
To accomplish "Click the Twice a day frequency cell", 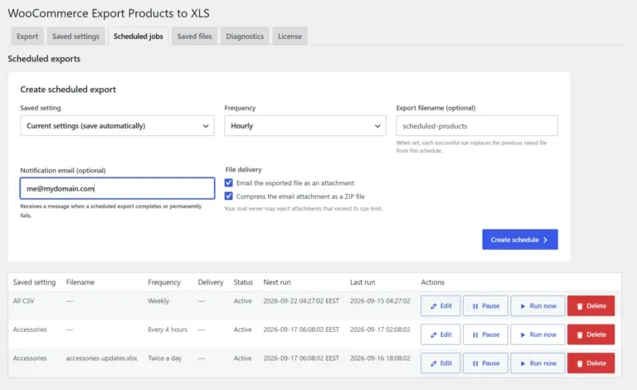I will tap(164, 358).
